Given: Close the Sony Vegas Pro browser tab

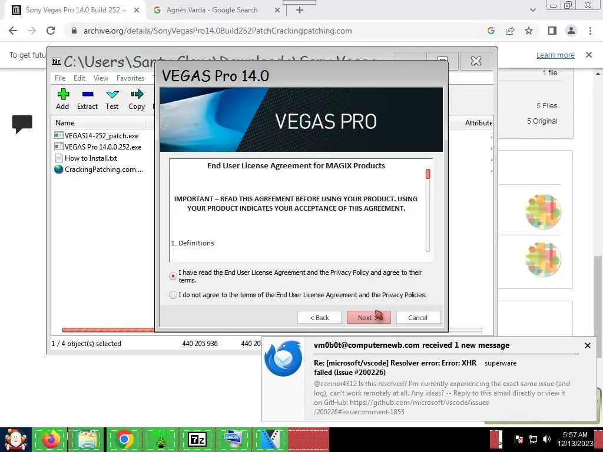Looking at the screenshot, I should pyautogui.click(x=137, y=10).
